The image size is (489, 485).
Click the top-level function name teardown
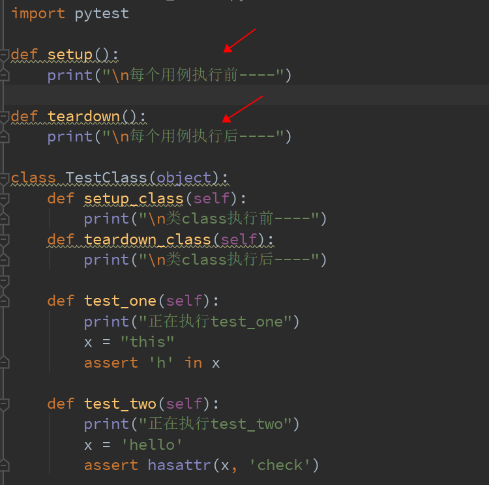pos(83,117)
